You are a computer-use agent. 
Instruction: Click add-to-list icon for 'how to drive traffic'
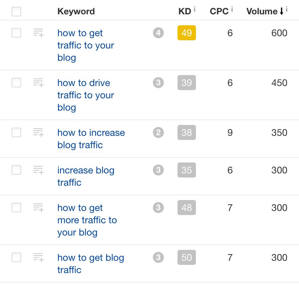click(38, 83)
